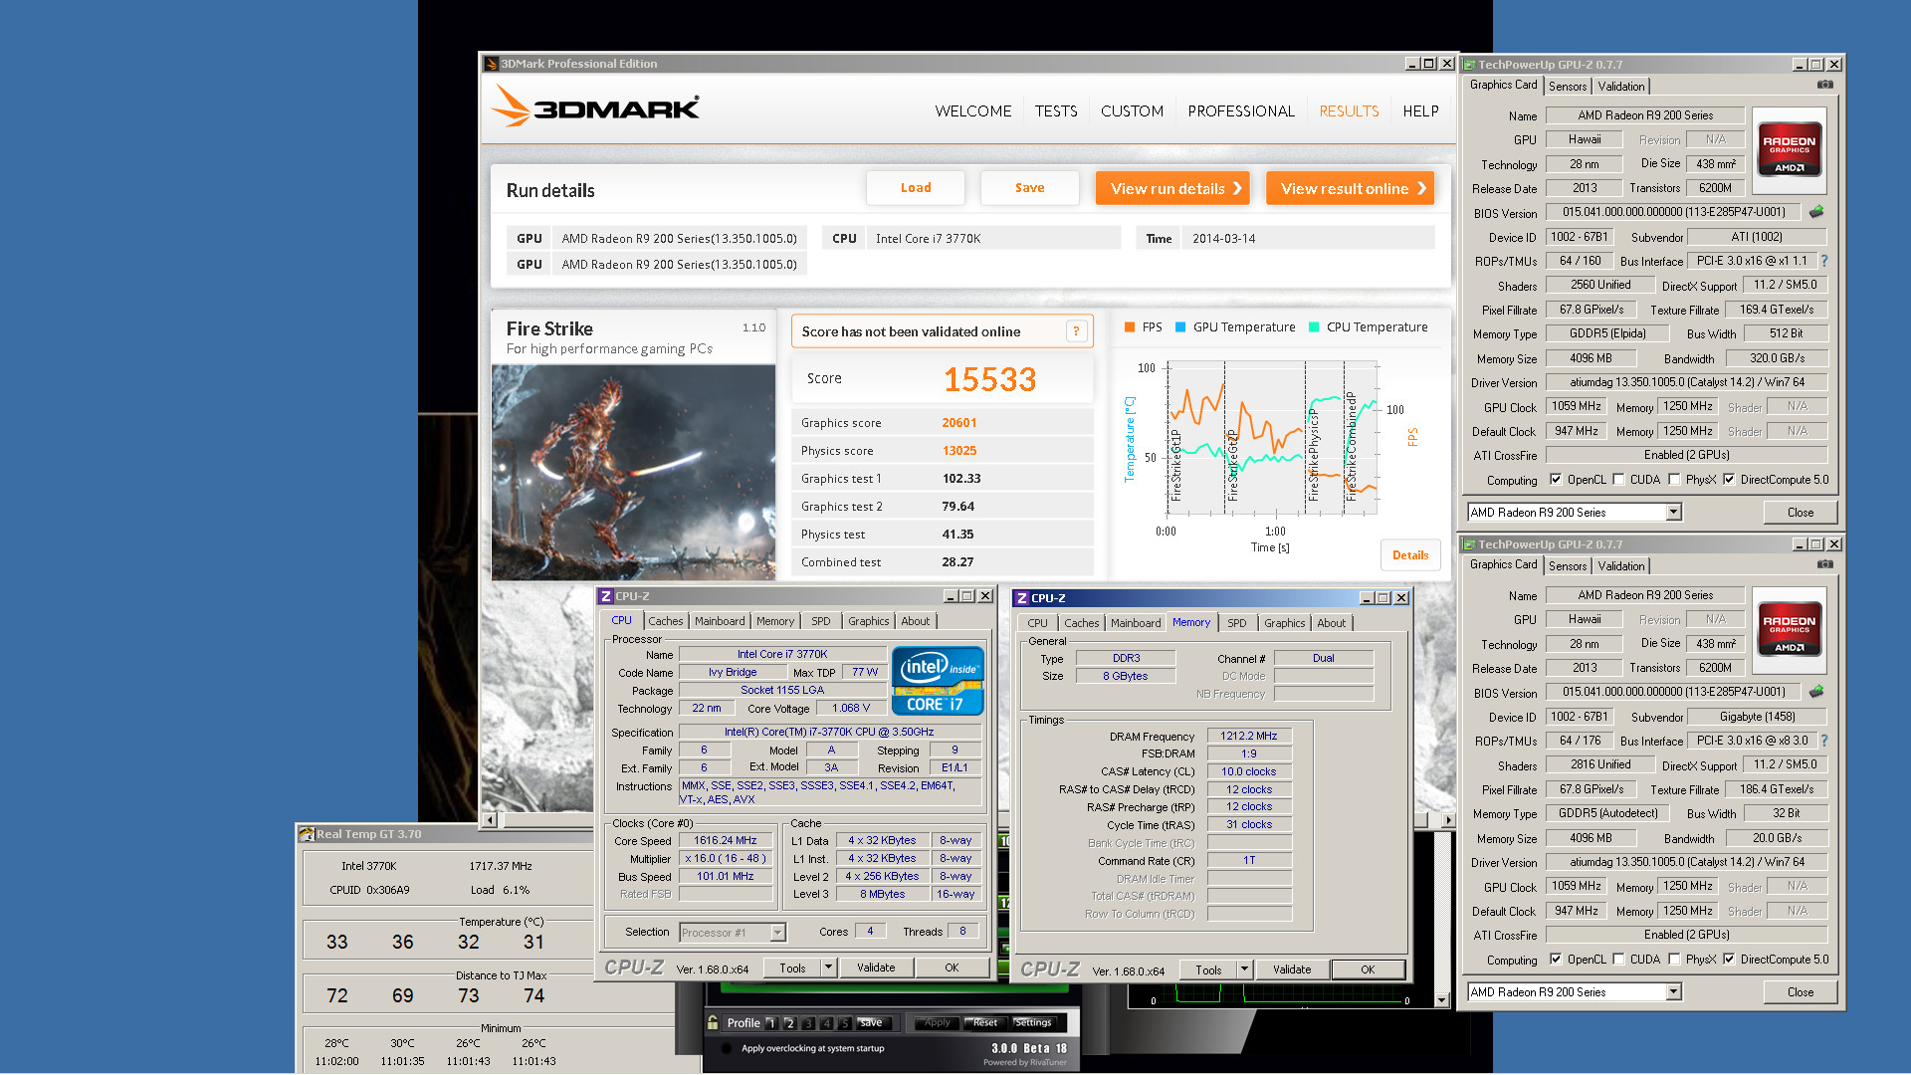Click Afterburner Settings button
Image resolution: width=1911 pixels, height=1075 pixels.
(1033, 1023)
